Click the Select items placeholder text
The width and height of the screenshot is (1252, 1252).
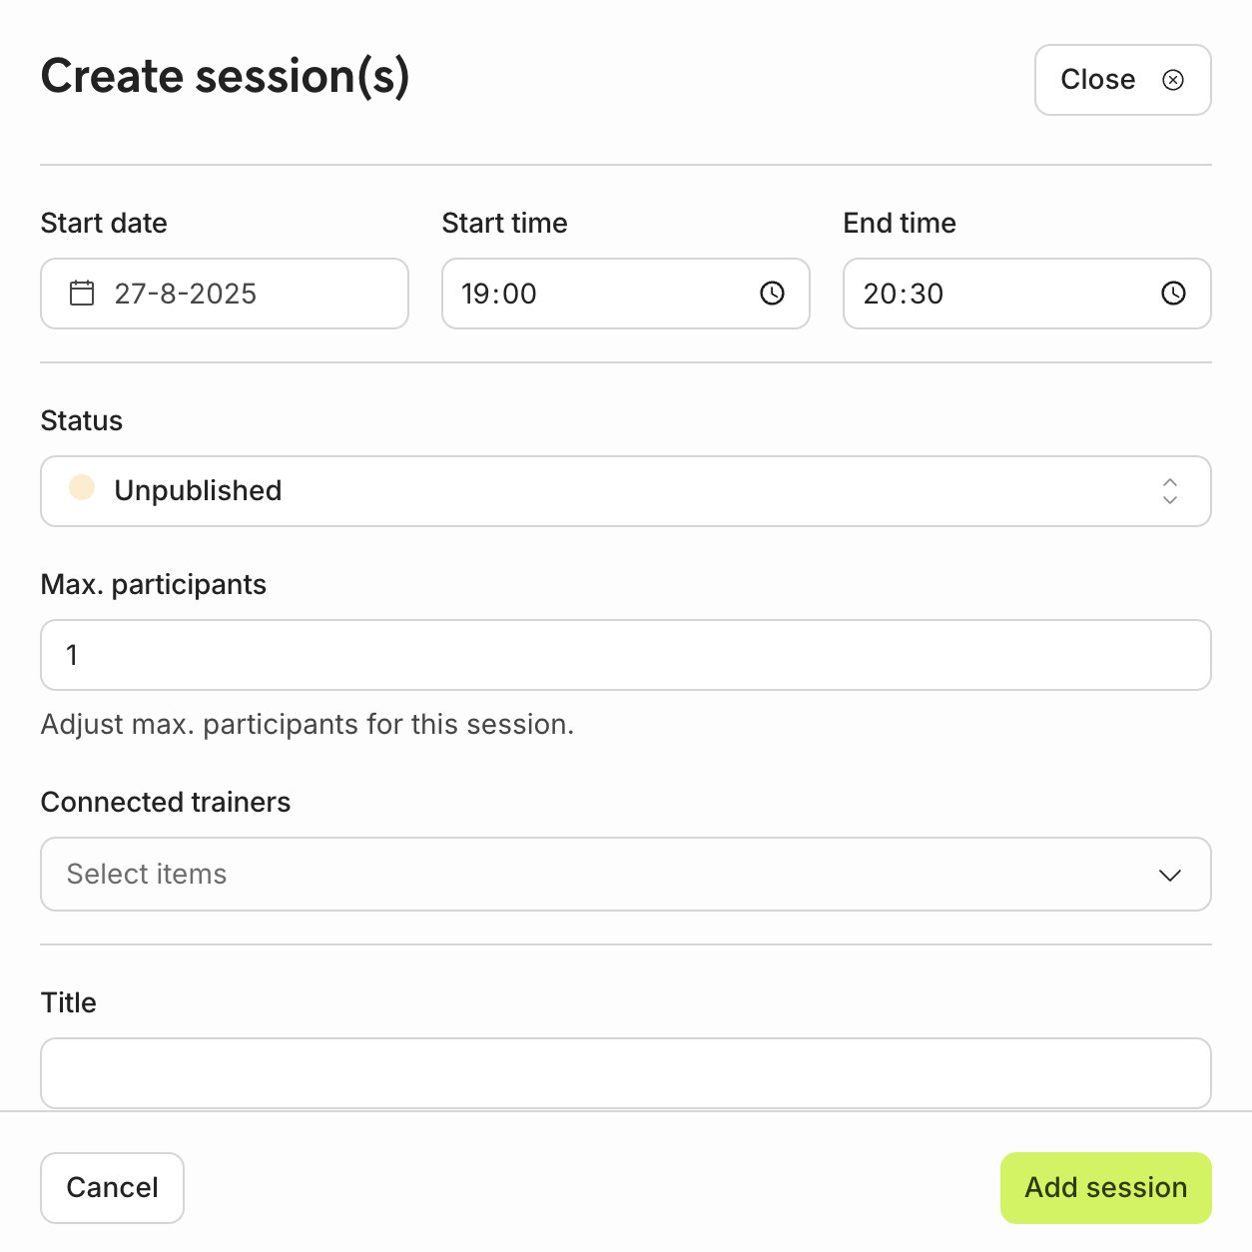point(147,875)
